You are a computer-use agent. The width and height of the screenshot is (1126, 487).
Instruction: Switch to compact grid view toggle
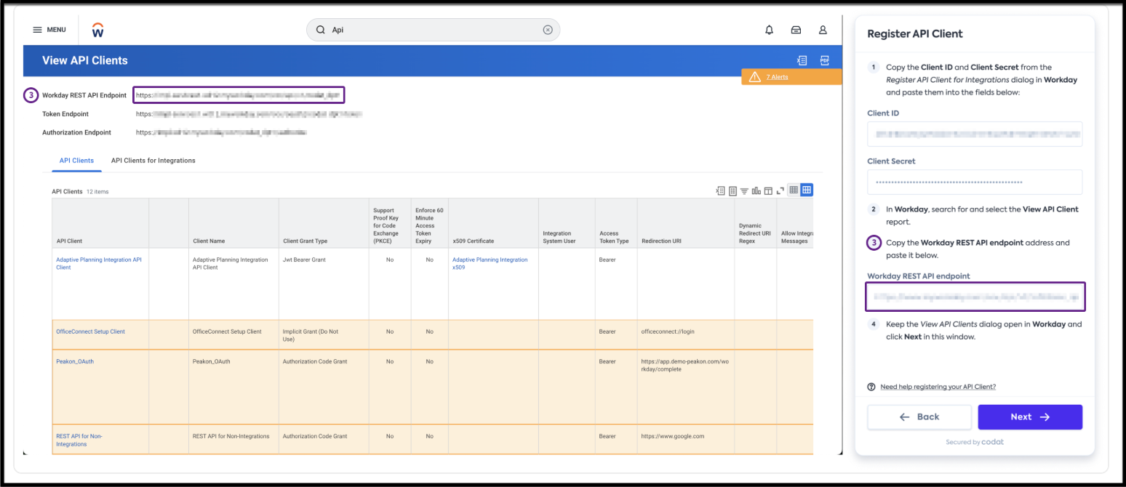tap(794, 190)
